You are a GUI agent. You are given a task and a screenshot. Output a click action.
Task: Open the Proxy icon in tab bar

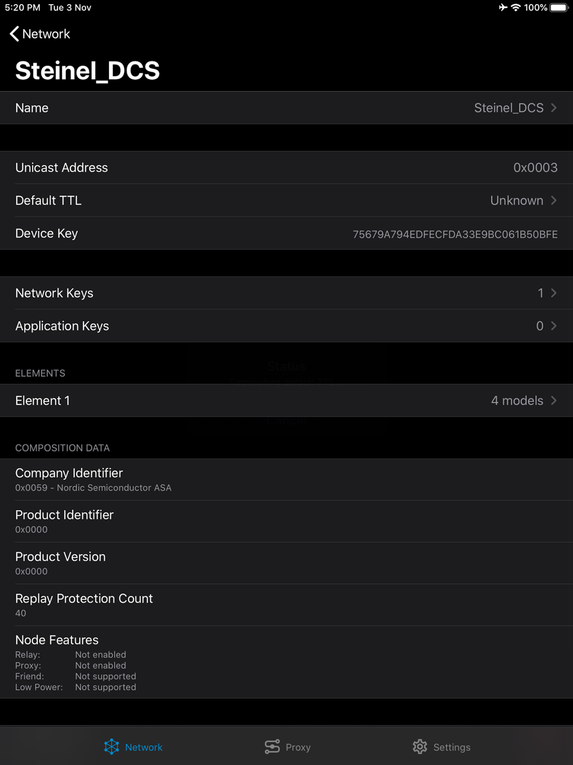pyautogui.click(x=272, y=747)
